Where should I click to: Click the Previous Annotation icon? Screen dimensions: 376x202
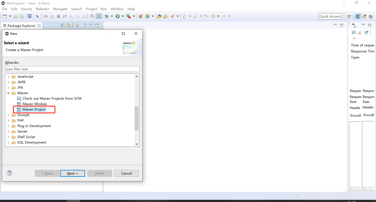coord(196,16)
